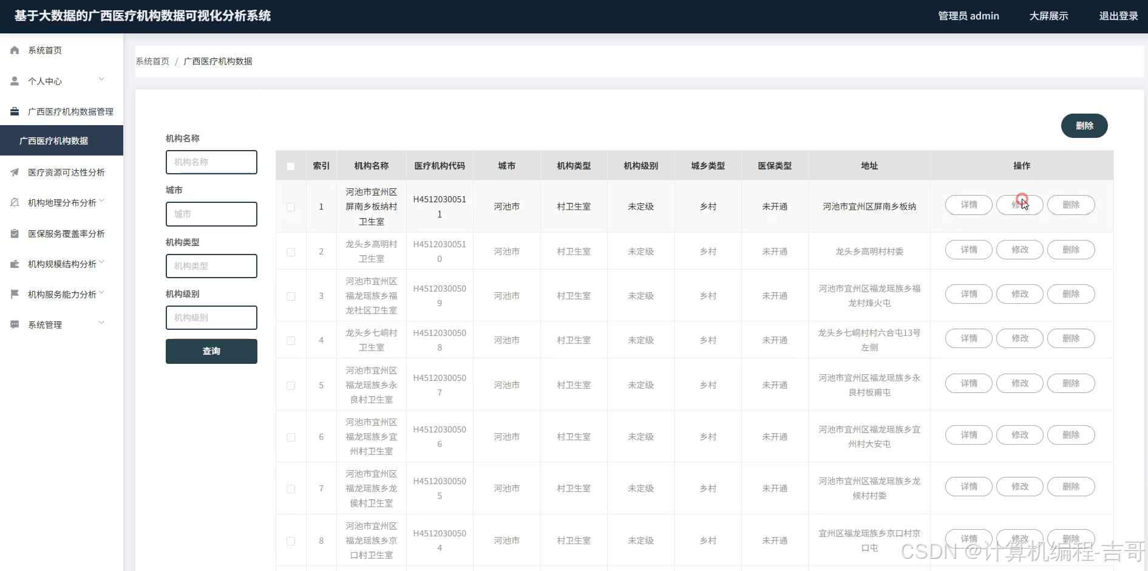Click address cell 龙头乡高明村村委
The image size is (1148, 571).
pyautogui.click(x=869, y=251)
